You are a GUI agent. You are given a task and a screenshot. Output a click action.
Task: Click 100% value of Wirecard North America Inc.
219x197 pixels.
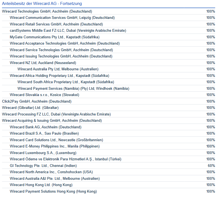click(211, 172)
